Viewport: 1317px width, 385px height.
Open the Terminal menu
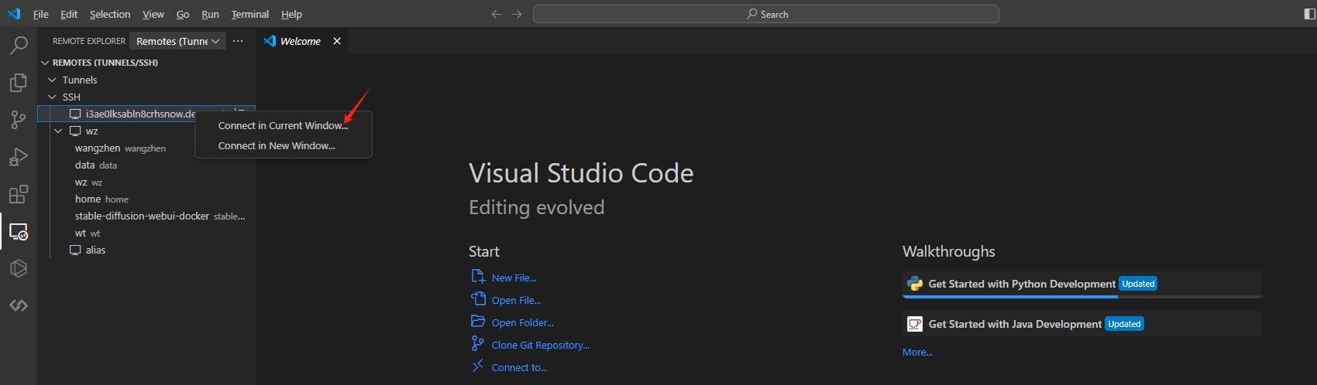pyautogui.click(x=250, y=14)
